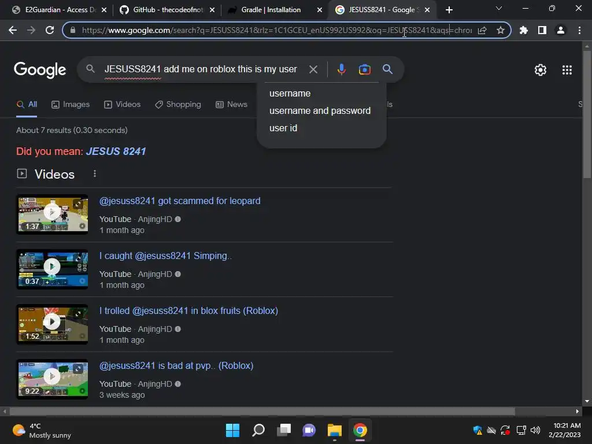Open Task View on the taskbar
The height and width of the screenshot is (444, 592).
point(284,430)
